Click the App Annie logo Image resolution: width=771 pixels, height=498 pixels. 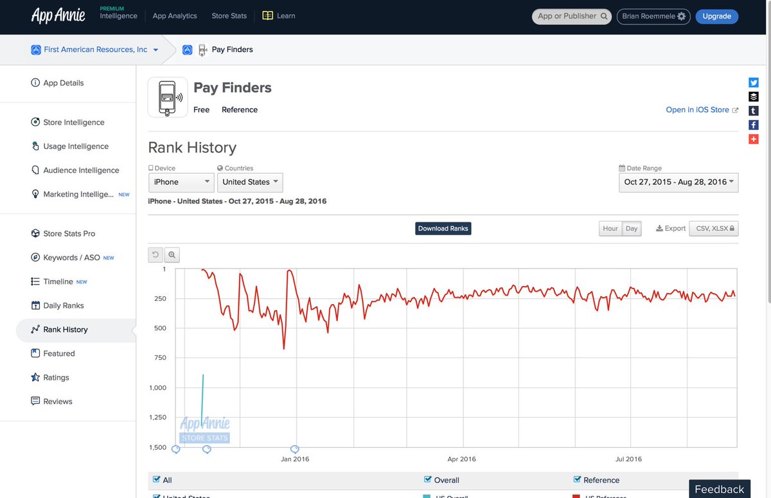pyautogui.click(x=58, y=16)
